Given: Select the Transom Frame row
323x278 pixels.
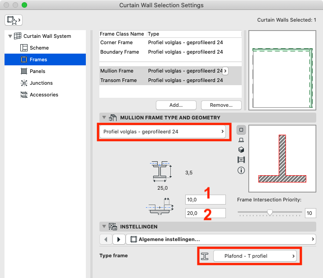Looking at the screenshot, I should 170,80.
